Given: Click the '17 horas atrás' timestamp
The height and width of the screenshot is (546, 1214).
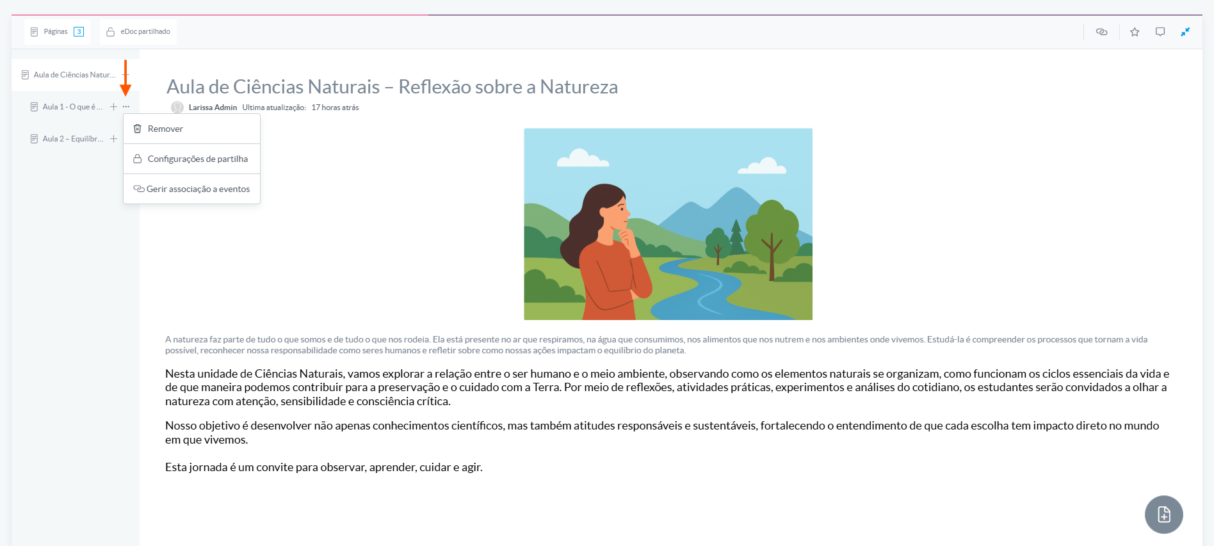Looking at the screenshot, I should tap(335, 108).
